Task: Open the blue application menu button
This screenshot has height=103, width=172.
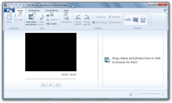Action: (x=9, y=11)
